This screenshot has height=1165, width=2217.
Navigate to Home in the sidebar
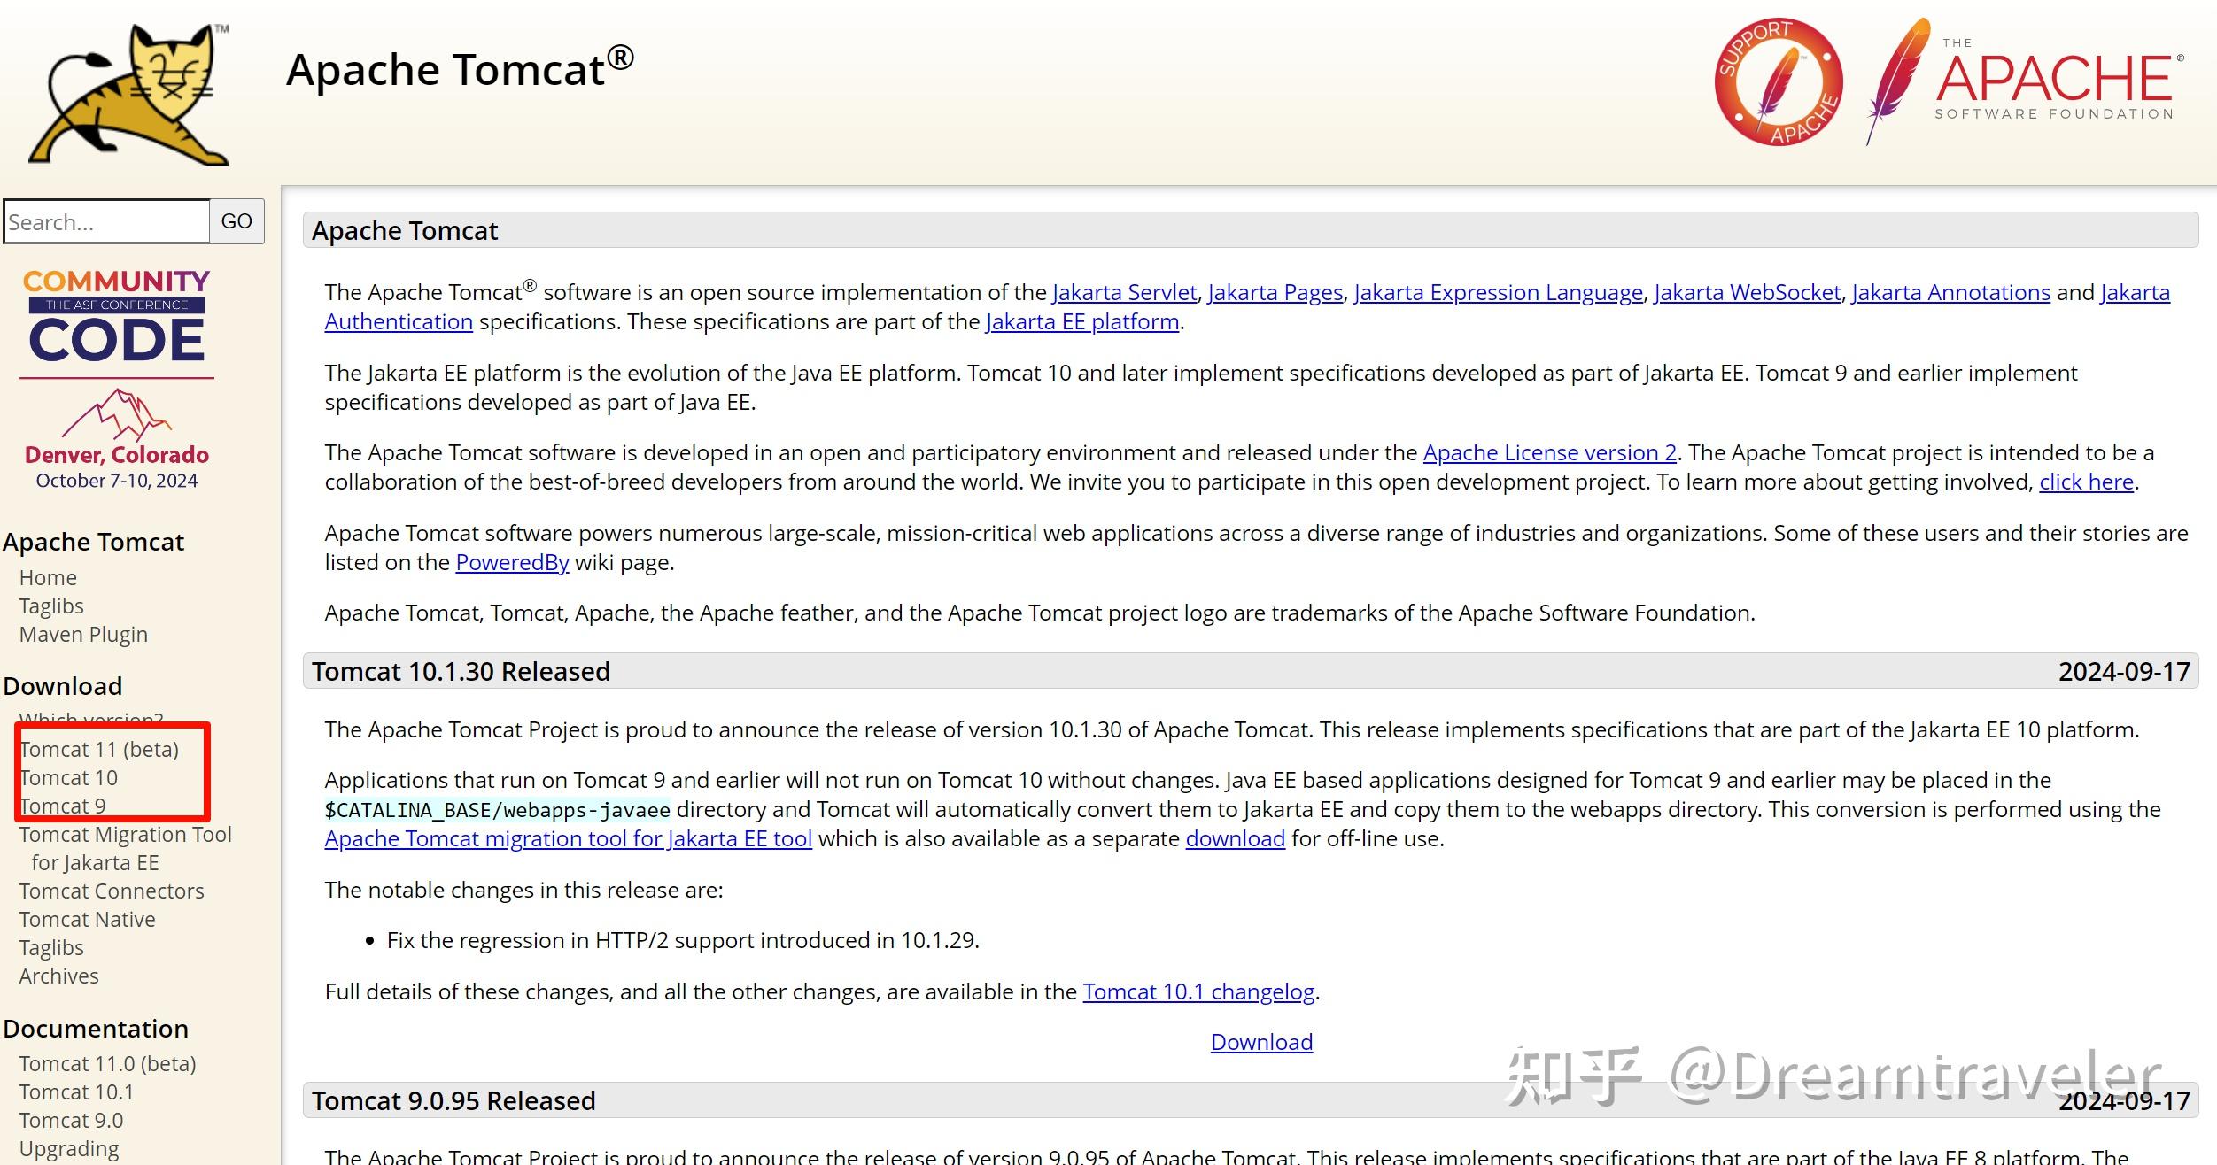coord(48,577)
